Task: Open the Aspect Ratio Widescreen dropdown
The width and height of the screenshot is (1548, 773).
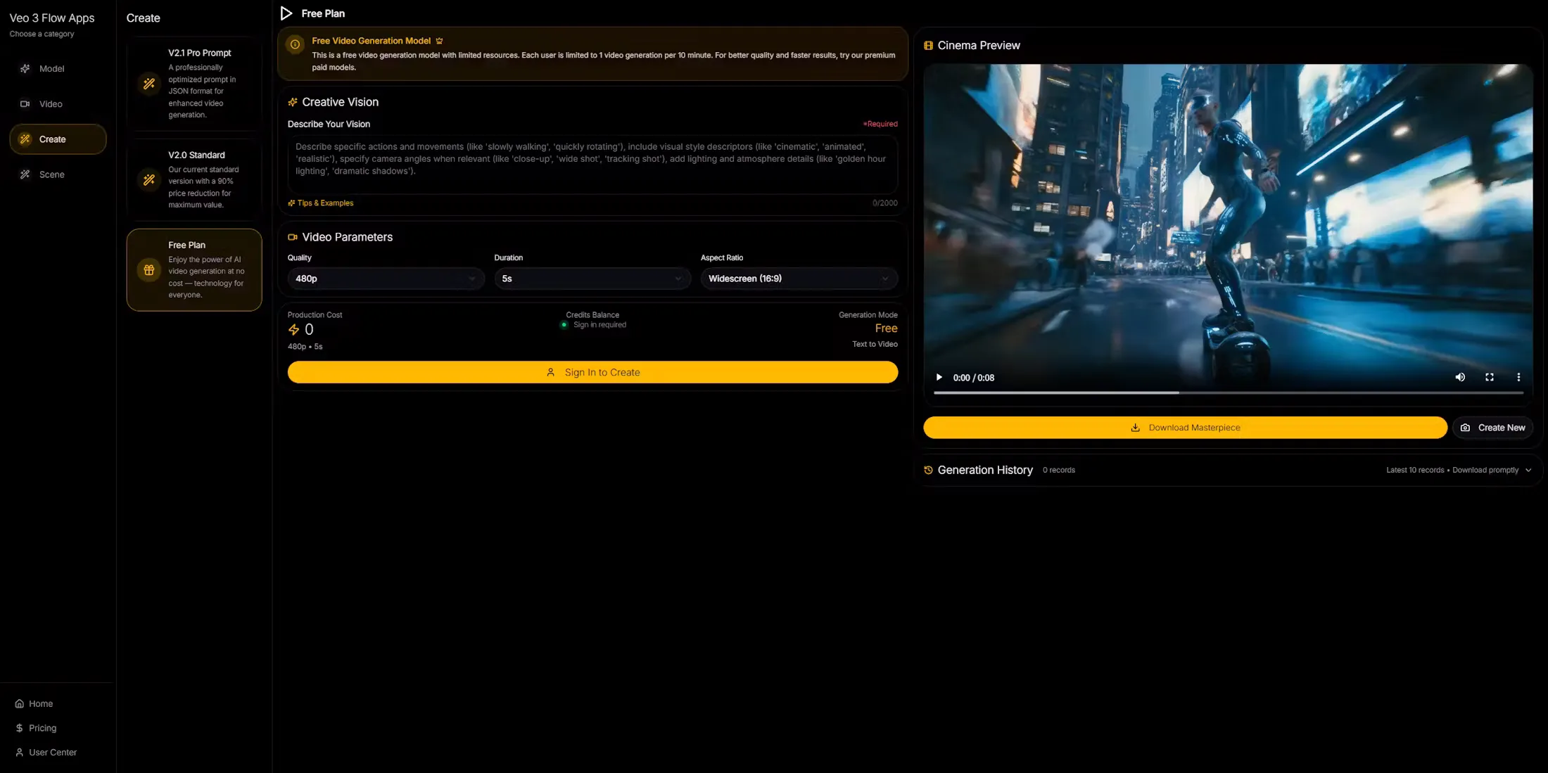Action: (799, 279)
